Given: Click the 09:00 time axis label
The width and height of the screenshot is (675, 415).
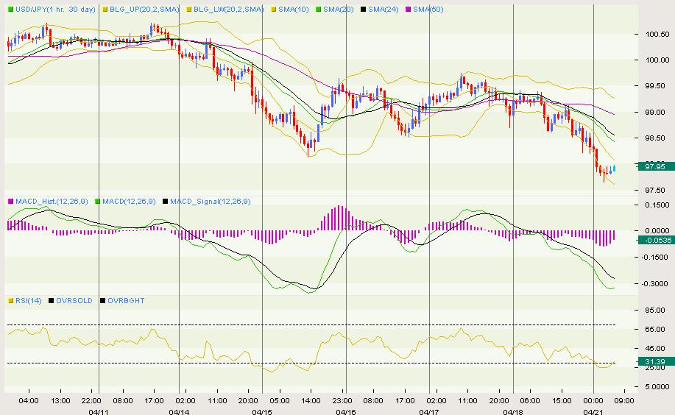Looking at the screenshot, I should coord(624,401).
